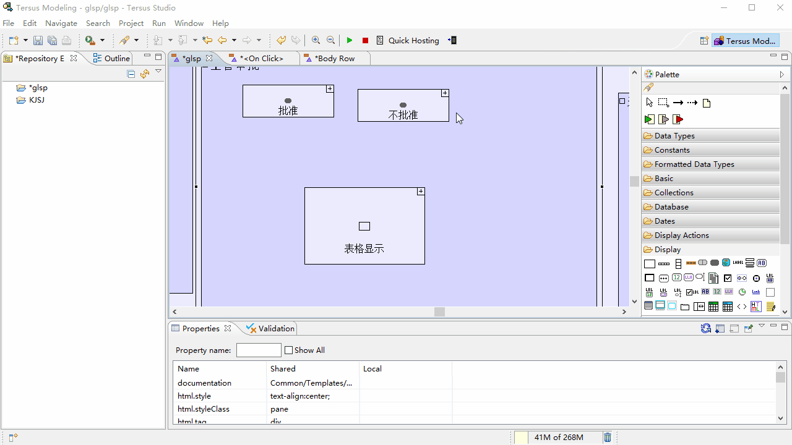Click the Zoom Out magnifier icon
The width and height of the screenshot is (792, 445).
pos(330,40)
